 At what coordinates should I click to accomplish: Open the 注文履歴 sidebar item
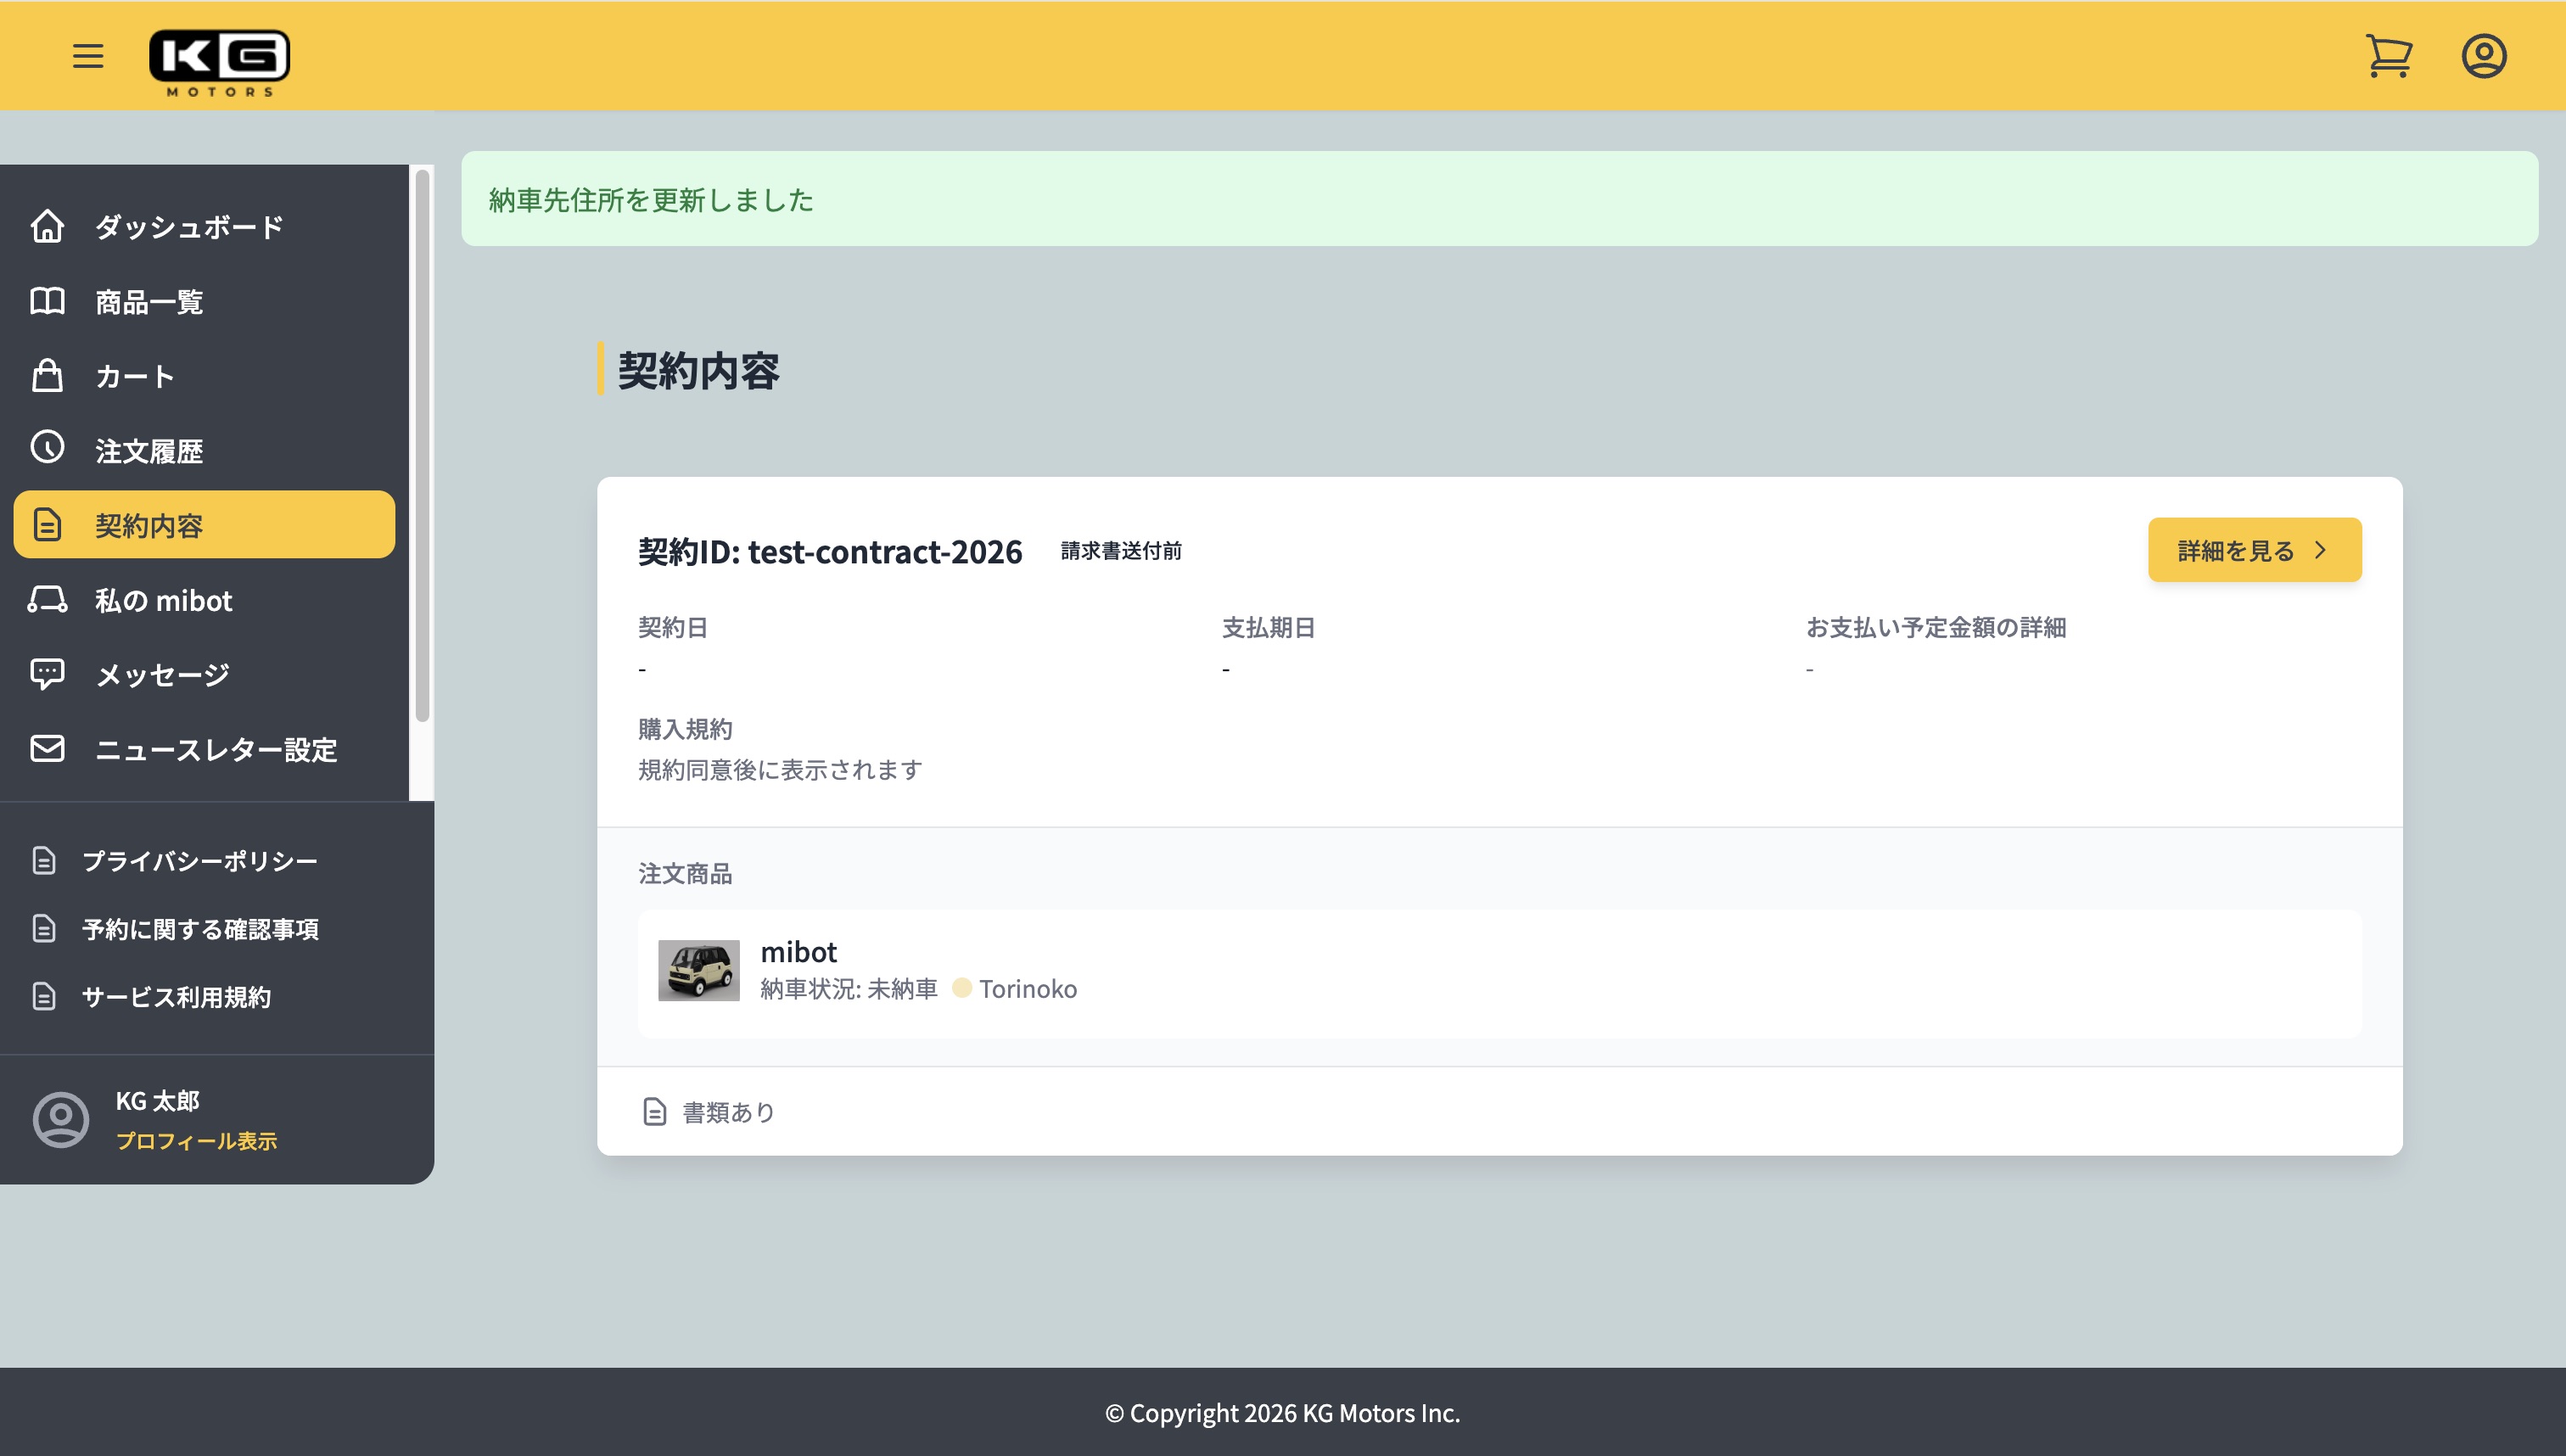(x=149, y=449)
